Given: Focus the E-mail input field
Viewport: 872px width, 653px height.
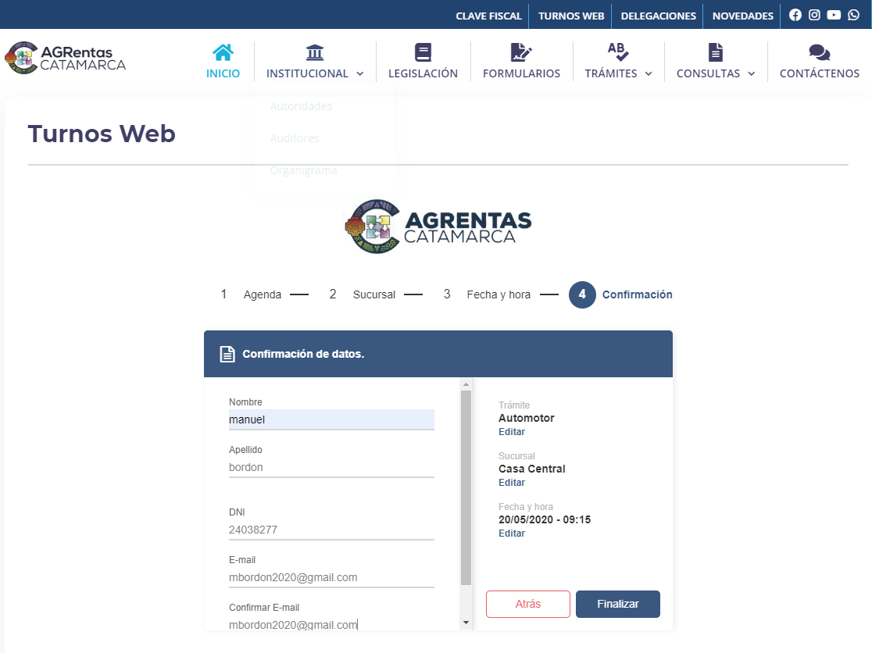Looking at the screenshot, I should pyautogui.click(x=331, y=577).
